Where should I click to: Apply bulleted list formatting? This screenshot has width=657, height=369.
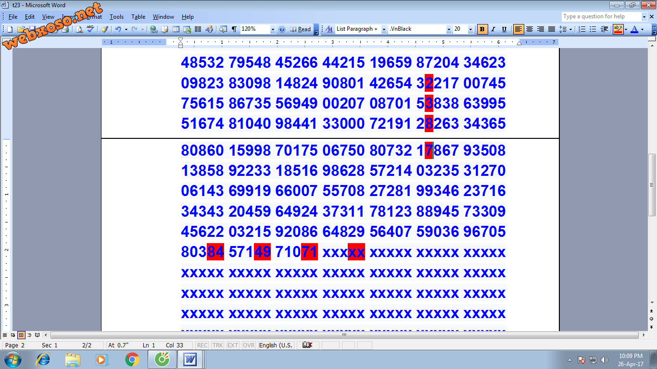[x=593, y=29]
